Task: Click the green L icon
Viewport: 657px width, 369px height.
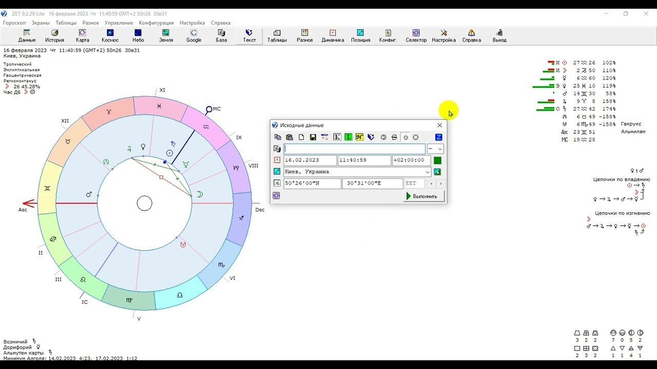Action: point(348,137)
